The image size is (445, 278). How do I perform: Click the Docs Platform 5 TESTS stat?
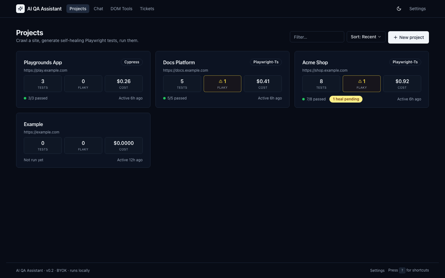pyautogui.click(x=182, y=84)
